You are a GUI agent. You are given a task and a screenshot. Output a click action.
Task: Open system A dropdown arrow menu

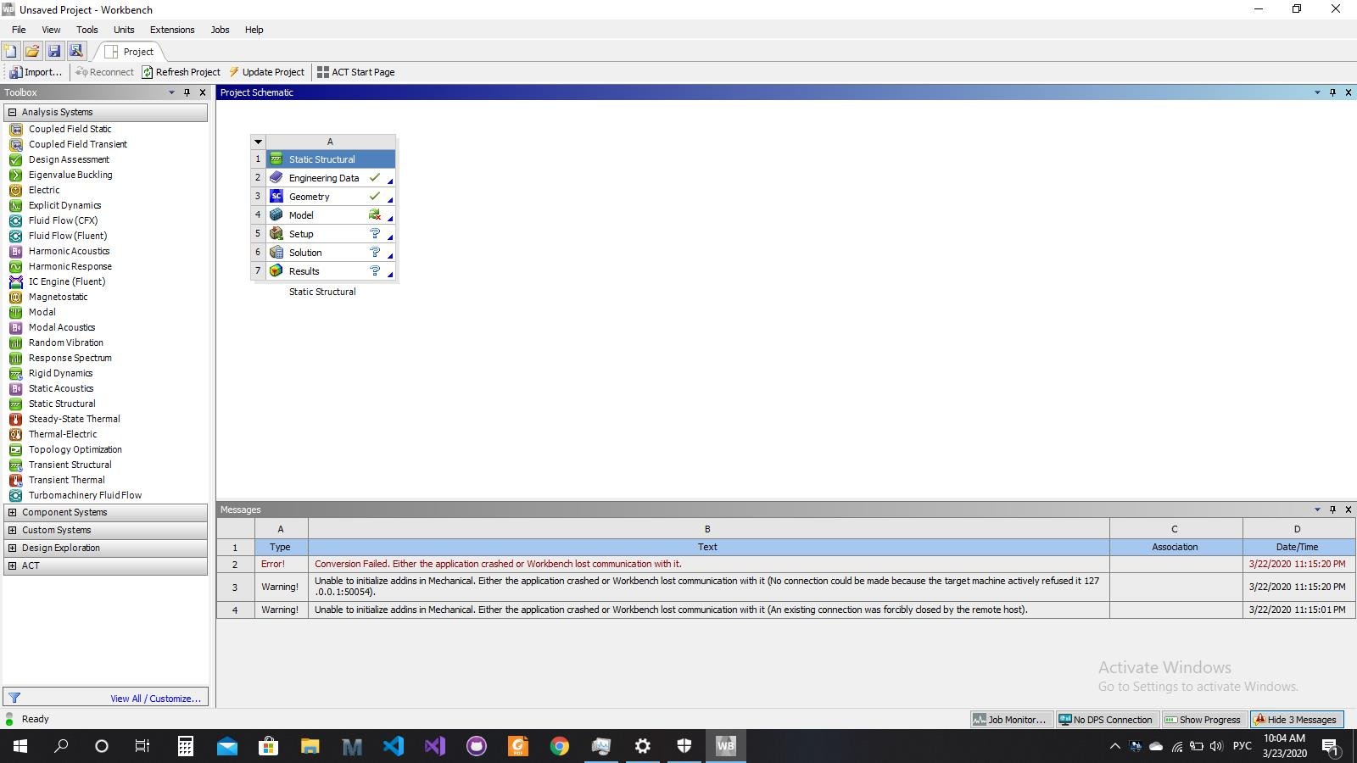pos(258,142)
